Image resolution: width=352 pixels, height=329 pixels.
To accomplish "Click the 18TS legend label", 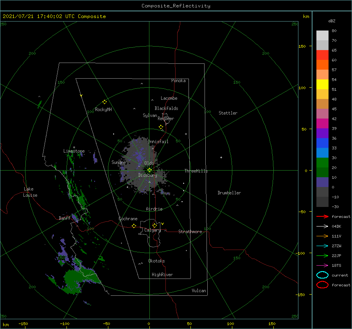I will (336, 266).
